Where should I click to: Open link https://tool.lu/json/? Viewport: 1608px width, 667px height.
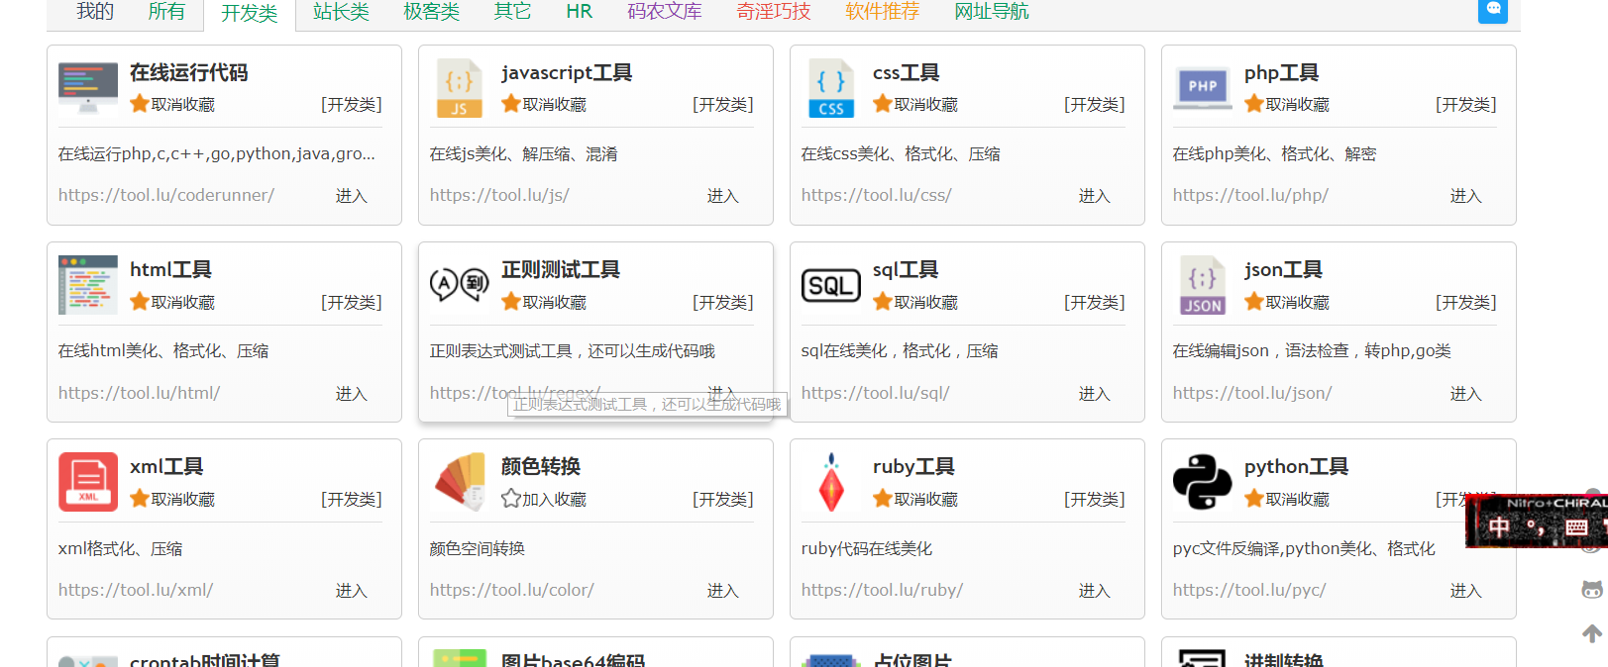[1252, 393]
